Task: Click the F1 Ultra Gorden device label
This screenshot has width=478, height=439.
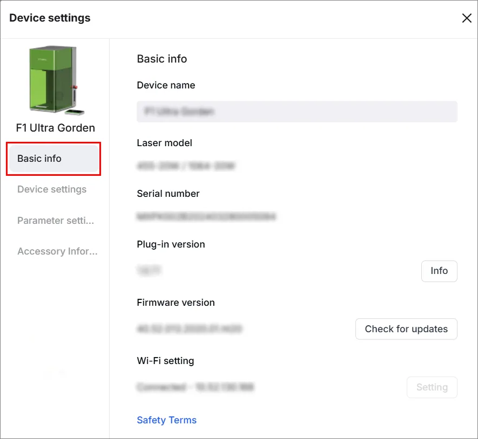Action: coord(56,128)
